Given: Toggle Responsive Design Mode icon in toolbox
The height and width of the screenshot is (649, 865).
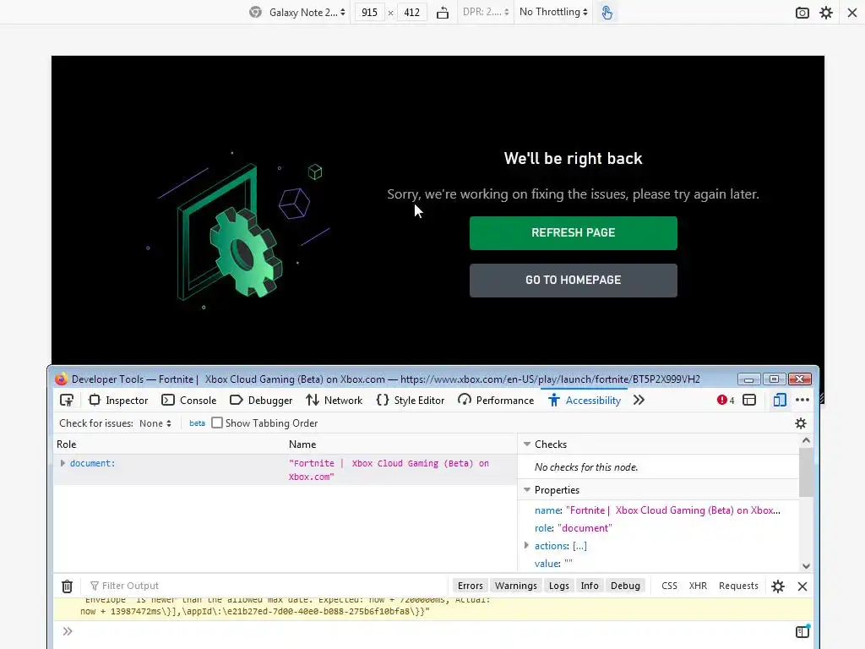Looking at the screenshot, I should pos(780,400).
